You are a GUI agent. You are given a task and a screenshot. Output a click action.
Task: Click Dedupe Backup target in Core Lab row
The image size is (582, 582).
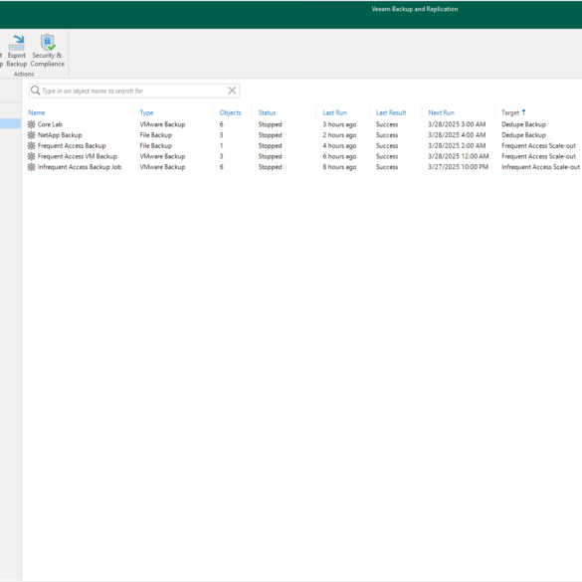pyautogui.click(x=523, y=124)
